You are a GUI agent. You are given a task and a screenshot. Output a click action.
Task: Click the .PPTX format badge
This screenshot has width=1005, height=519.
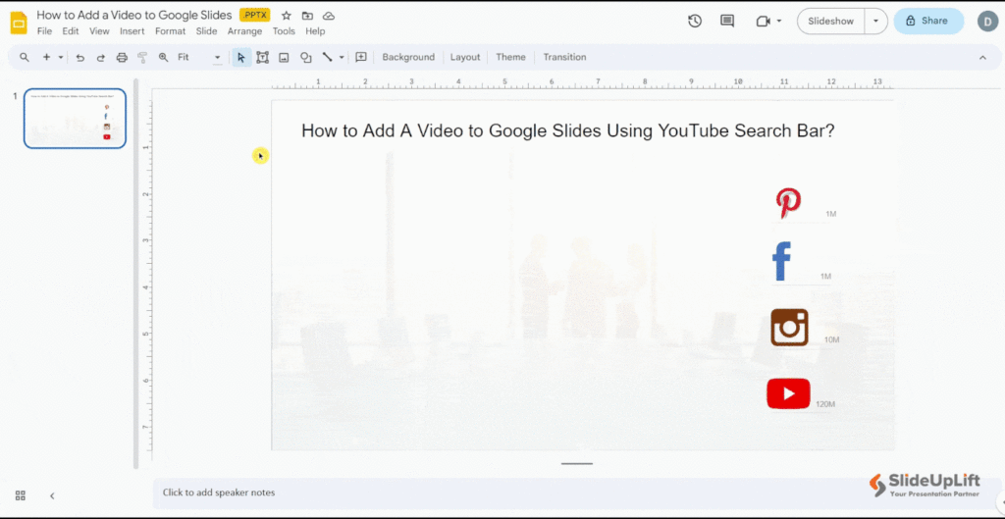(x=255, y=15)
